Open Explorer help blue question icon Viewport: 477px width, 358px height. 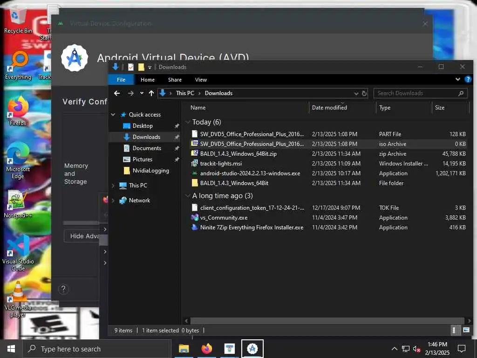coord(468,79)
